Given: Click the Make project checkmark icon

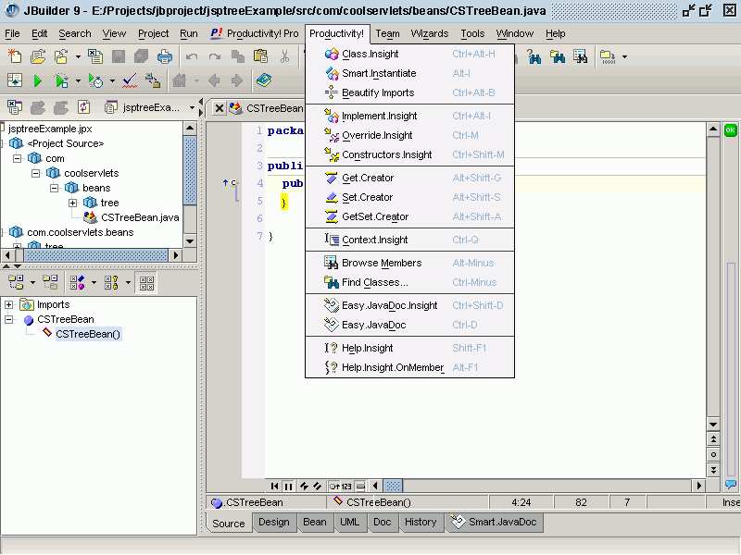Looking at the screenshot, I should (x=130, y=80).
